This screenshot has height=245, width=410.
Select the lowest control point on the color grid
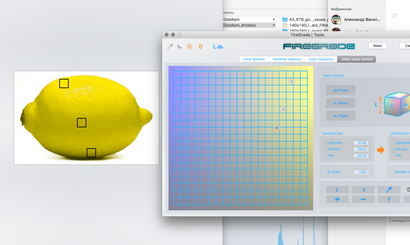click(x=277, y=128)
